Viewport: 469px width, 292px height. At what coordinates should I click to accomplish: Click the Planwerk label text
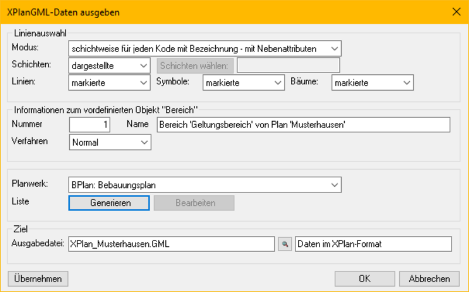coord(30,184)
